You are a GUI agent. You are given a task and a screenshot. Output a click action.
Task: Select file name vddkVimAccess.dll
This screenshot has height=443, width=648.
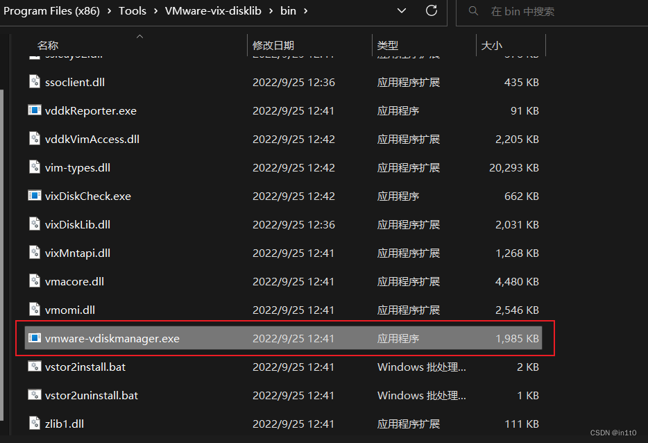(92, 140)
